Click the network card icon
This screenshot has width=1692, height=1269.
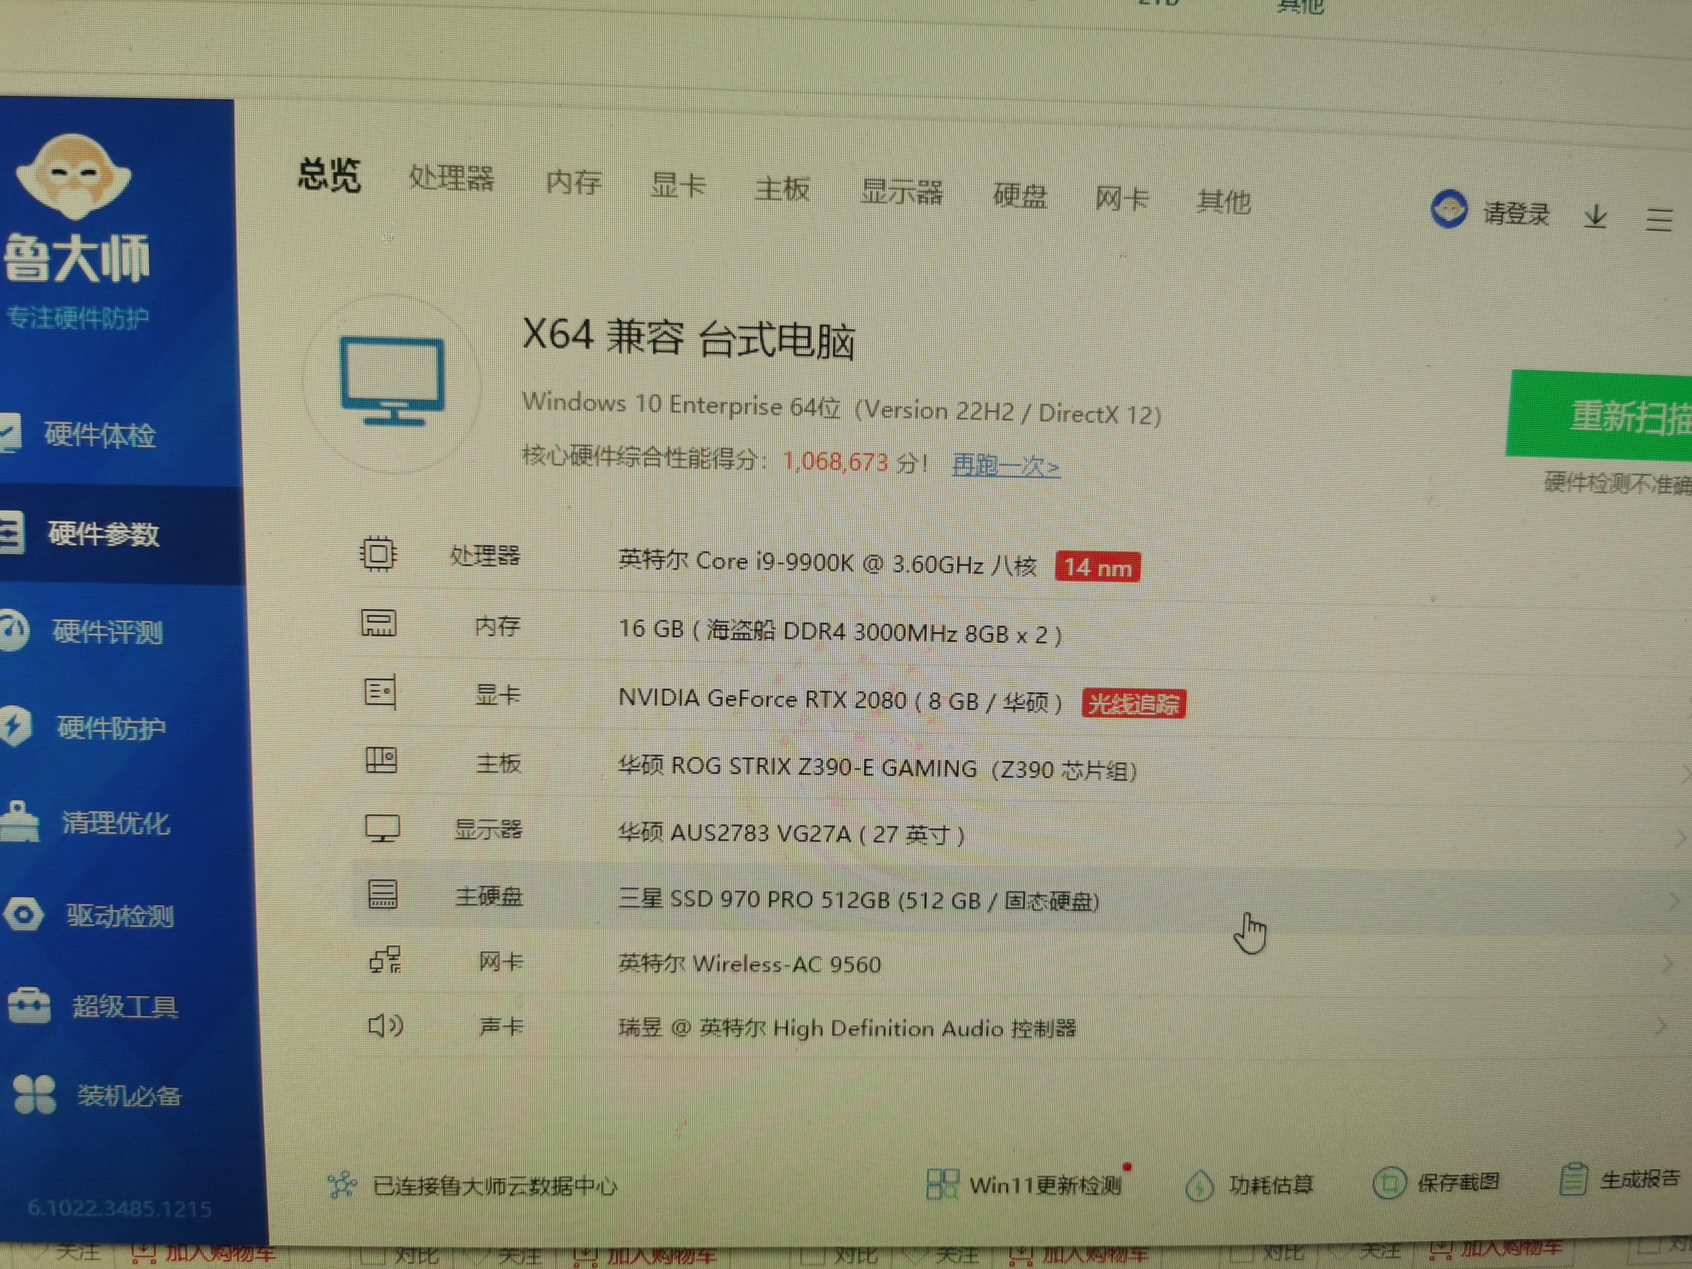click(x=385, y=959)
